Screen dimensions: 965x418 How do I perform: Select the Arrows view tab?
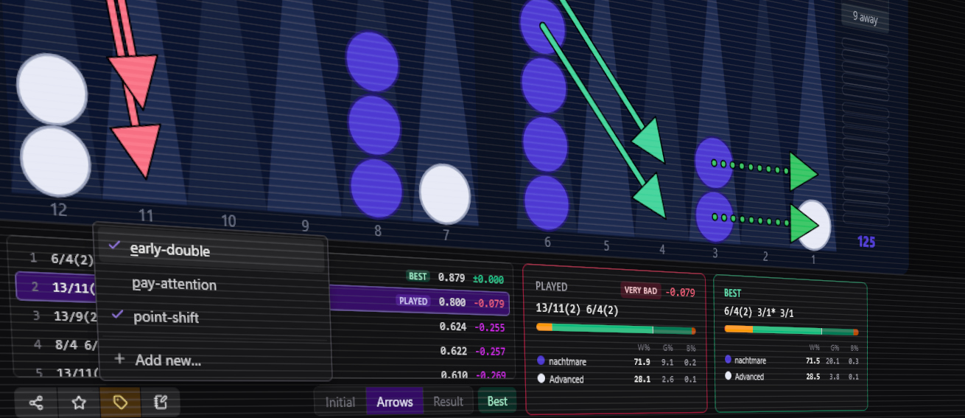coord(395,402)
